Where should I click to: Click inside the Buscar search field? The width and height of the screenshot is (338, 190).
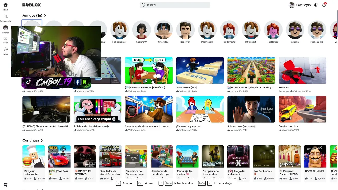click(175, 5)
